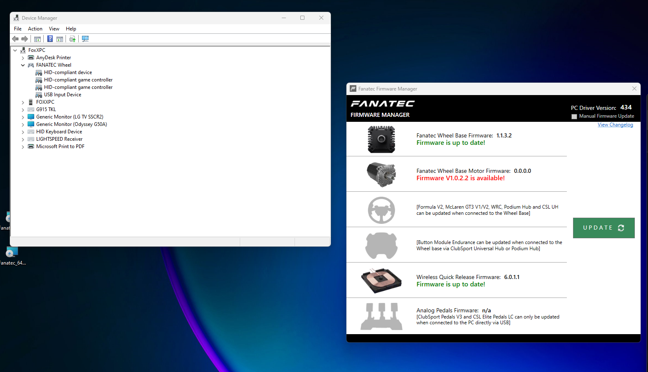648x372 pixels.
Task: Click the AnyDesk Printer icon
Action: 31,58
